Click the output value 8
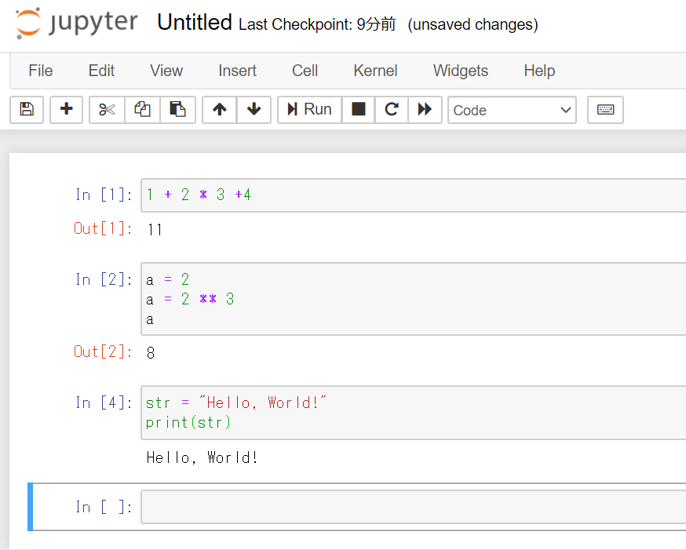Screen dimensions: 686x550 click(x=151, y=353)
